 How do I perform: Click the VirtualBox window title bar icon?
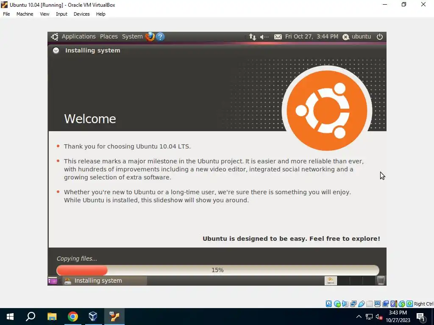pos(4,5)
